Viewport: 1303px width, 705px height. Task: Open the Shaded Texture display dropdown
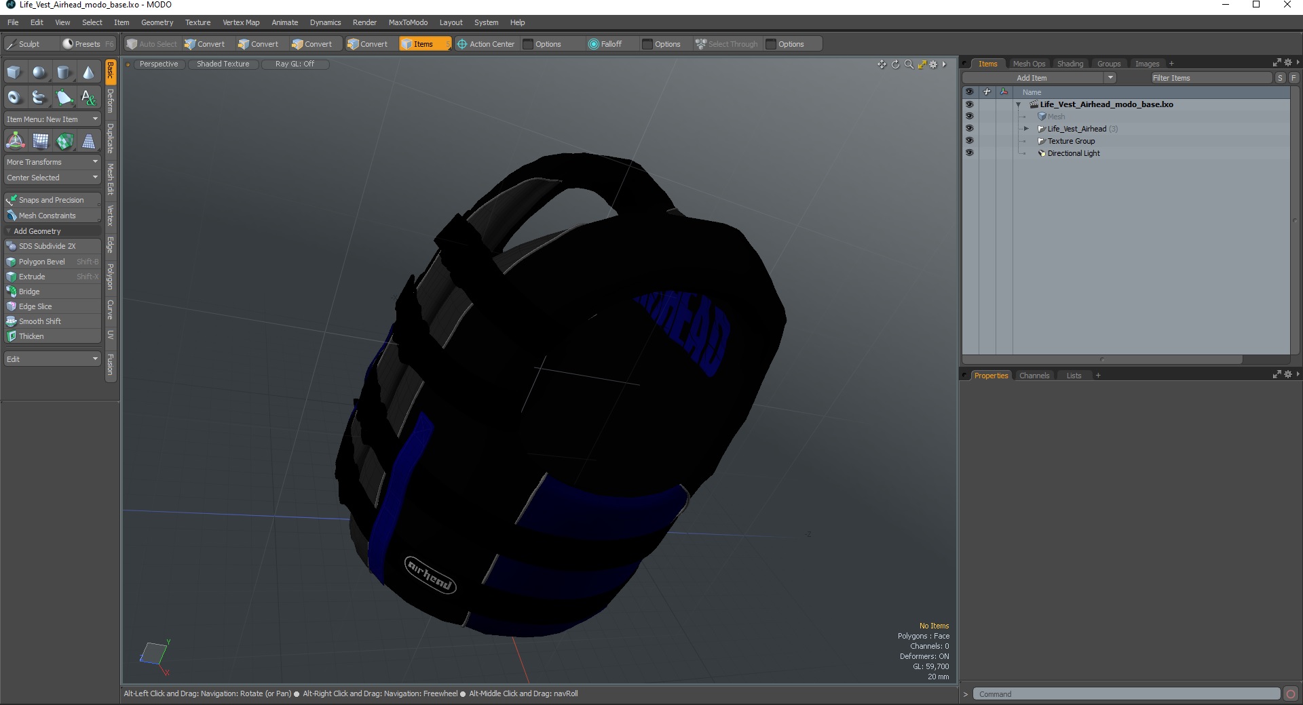click(223, 64)
